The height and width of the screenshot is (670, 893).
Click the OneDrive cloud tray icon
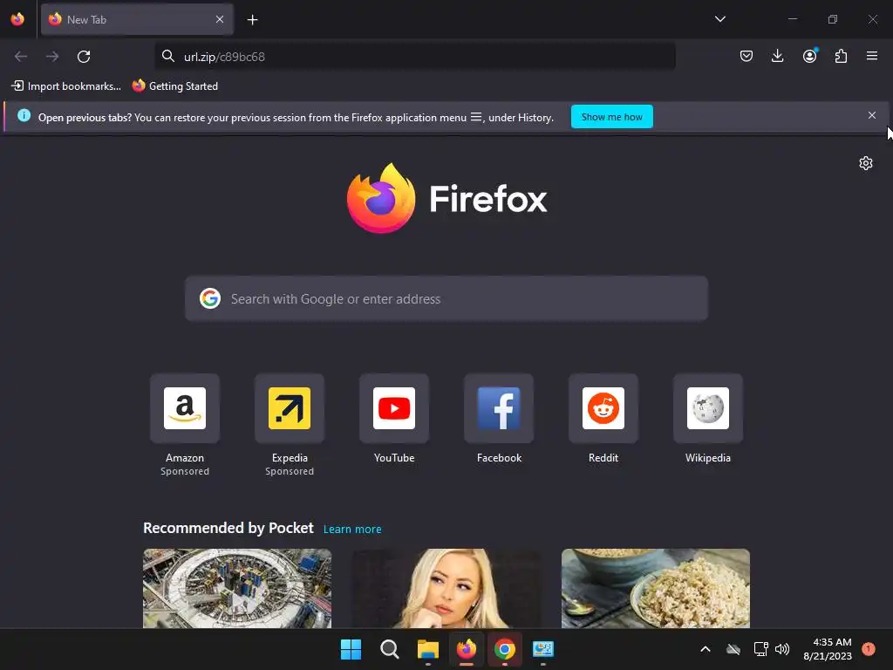(x=733, y=649)
